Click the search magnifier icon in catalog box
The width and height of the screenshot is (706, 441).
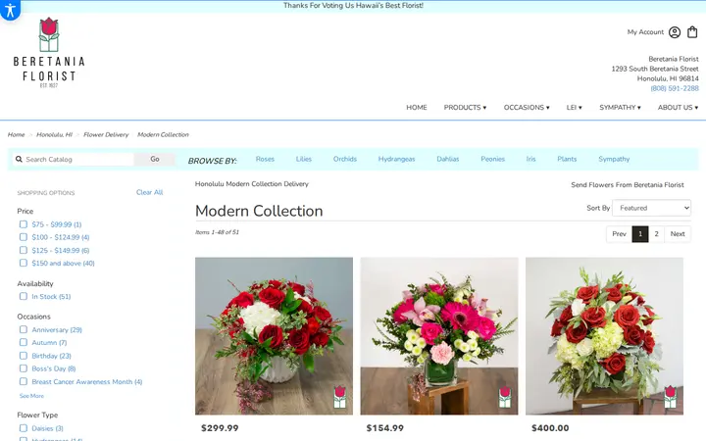(19, 159)
